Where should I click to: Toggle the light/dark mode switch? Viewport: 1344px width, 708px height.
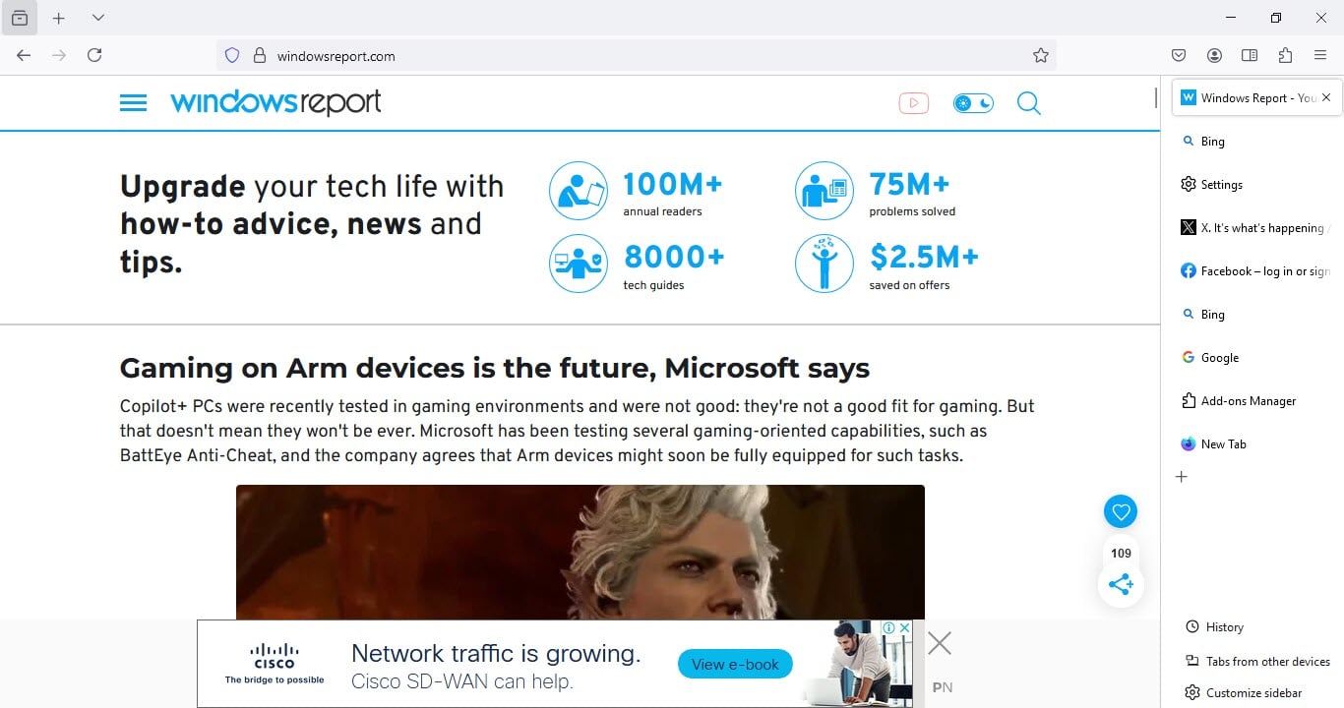973,103
